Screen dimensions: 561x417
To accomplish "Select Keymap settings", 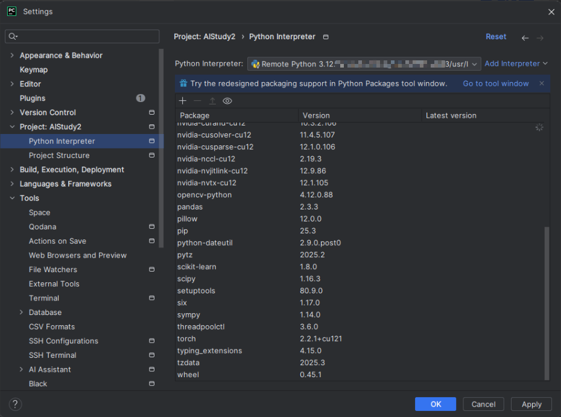I will coord(34,70).
